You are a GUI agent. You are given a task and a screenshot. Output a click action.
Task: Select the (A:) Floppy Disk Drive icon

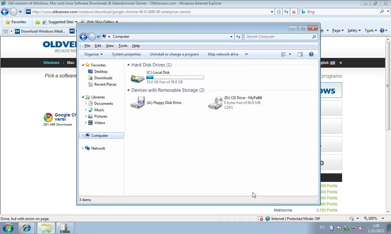point(137,103)
